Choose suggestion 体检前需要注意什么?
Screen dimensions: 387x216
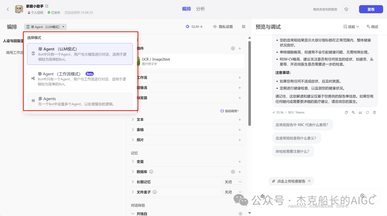click(x=293, y=151)
